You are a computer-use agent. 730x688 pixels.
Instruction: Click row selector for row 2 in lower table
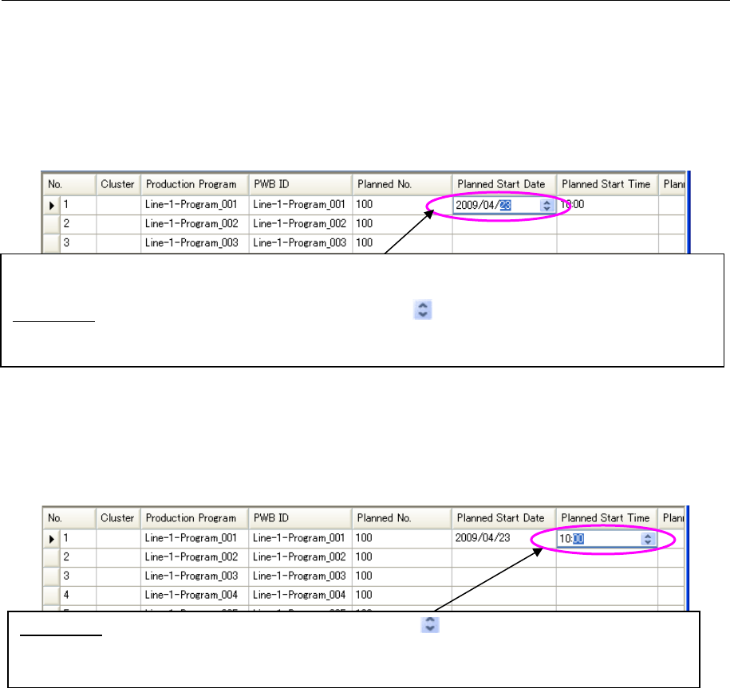pyautogui.click(x=52, y=557)
